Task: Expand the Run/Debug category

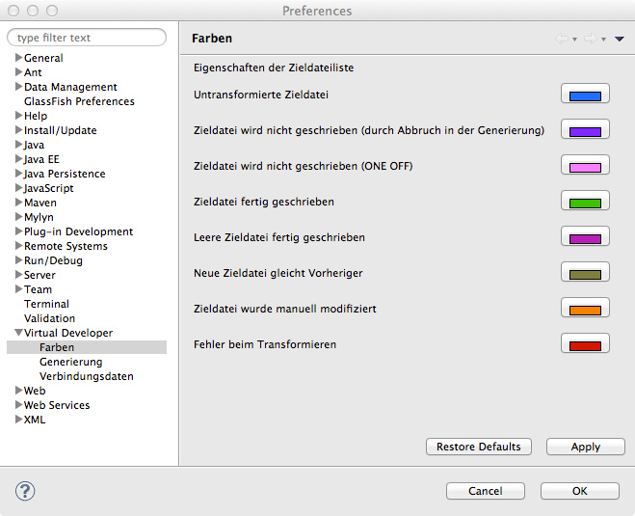Action: coord(18,260)
